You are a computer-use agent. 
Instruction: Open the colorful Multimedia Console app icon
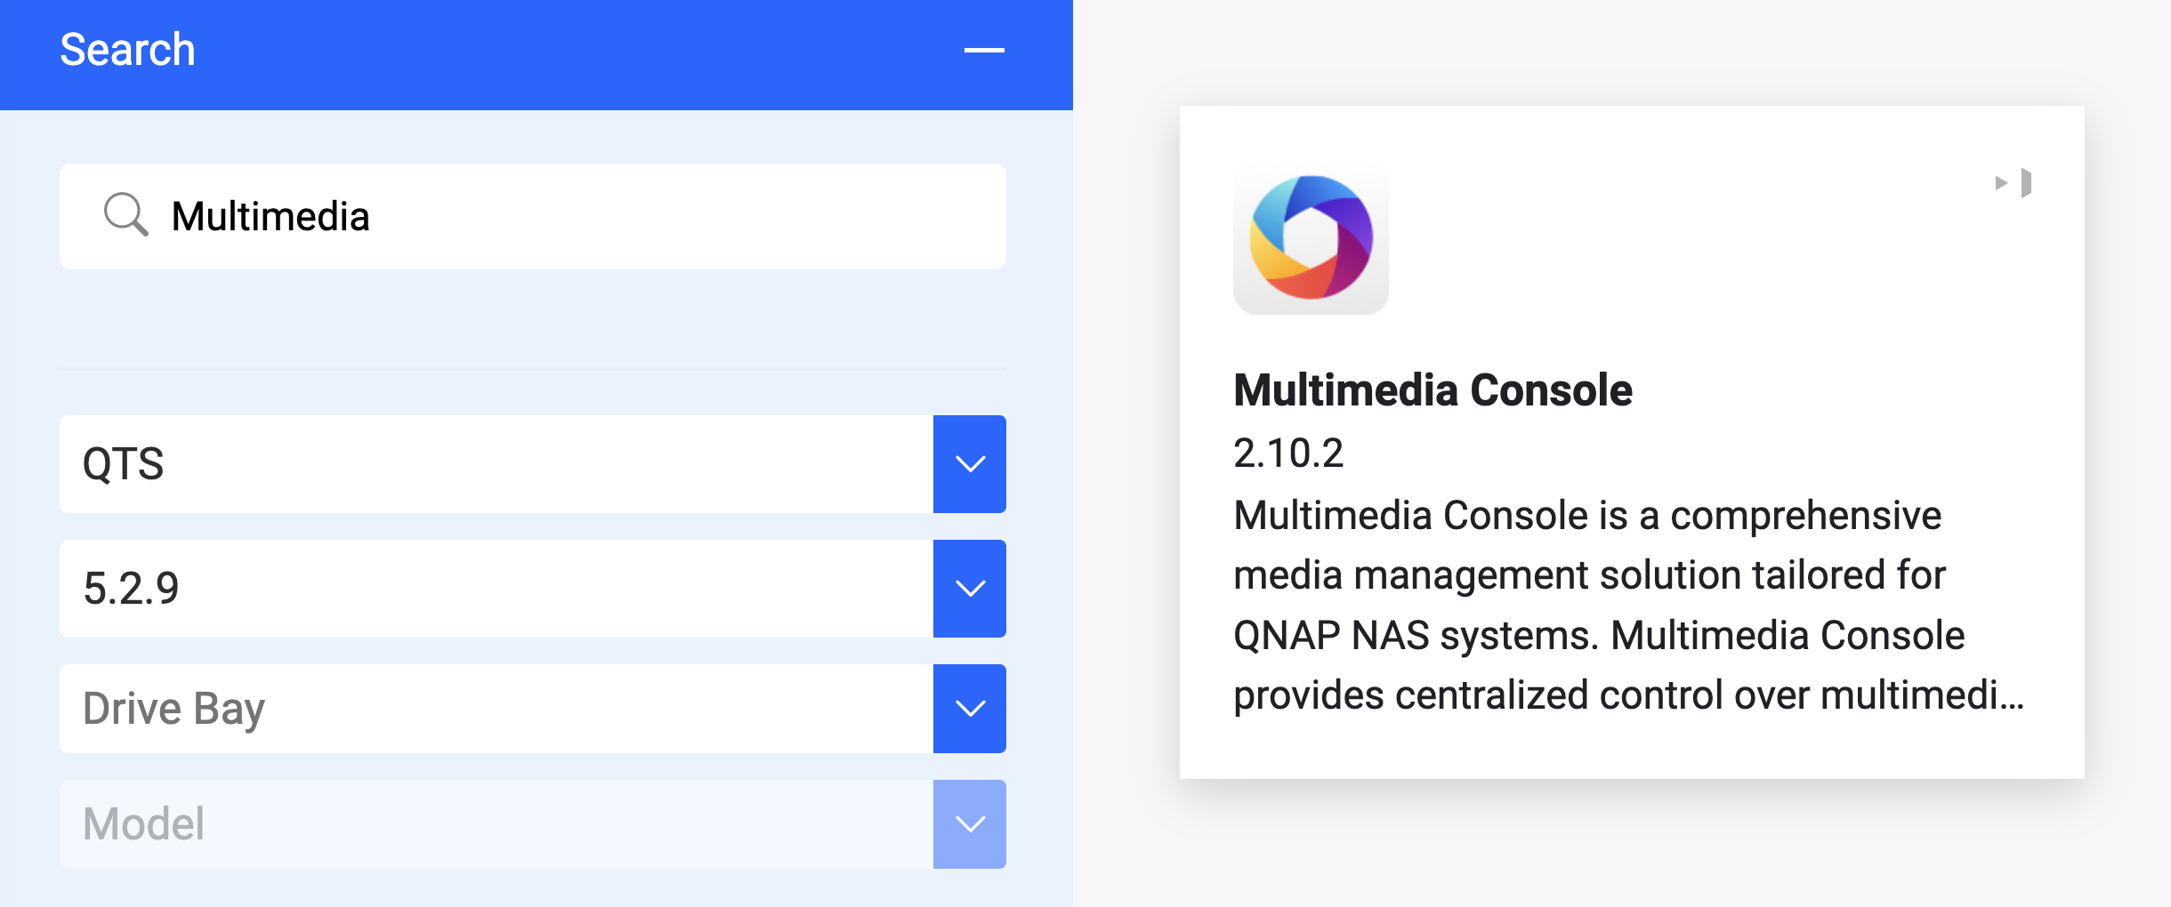pyautogui.click(x=1311, y=238)
